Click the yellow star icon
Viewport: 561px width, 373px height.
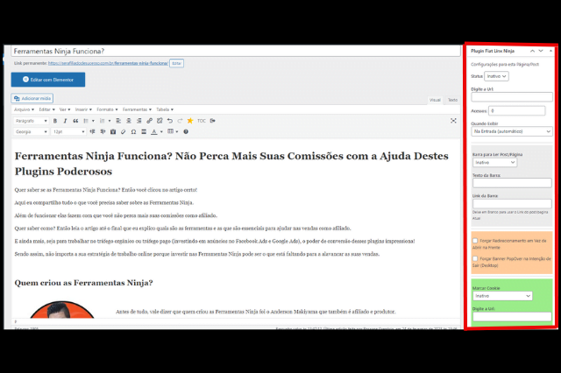190,121
